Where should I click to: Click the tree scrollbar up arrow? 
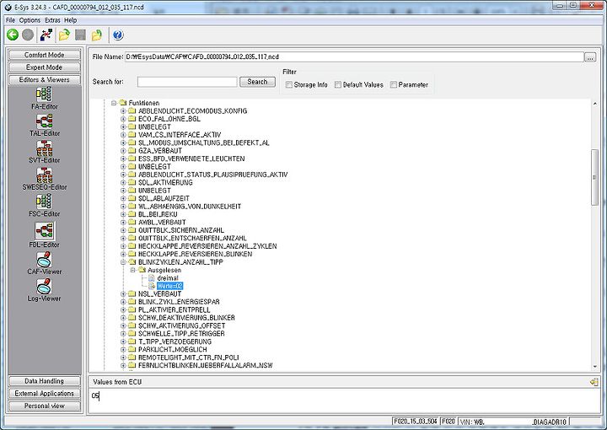click(x=594, y=103)
